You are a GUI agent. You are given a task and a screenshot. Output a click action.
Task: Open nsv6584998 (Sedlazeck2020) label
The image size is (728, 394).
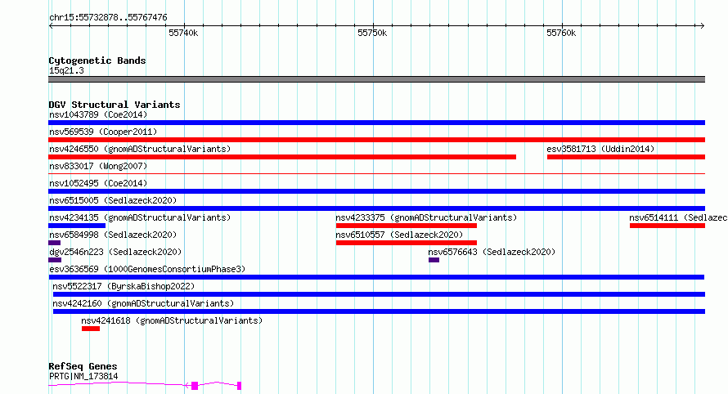(113, 235)
